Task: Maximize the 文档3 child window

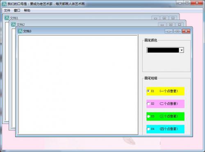Action: pyautogui.click(x=178, y=31)
